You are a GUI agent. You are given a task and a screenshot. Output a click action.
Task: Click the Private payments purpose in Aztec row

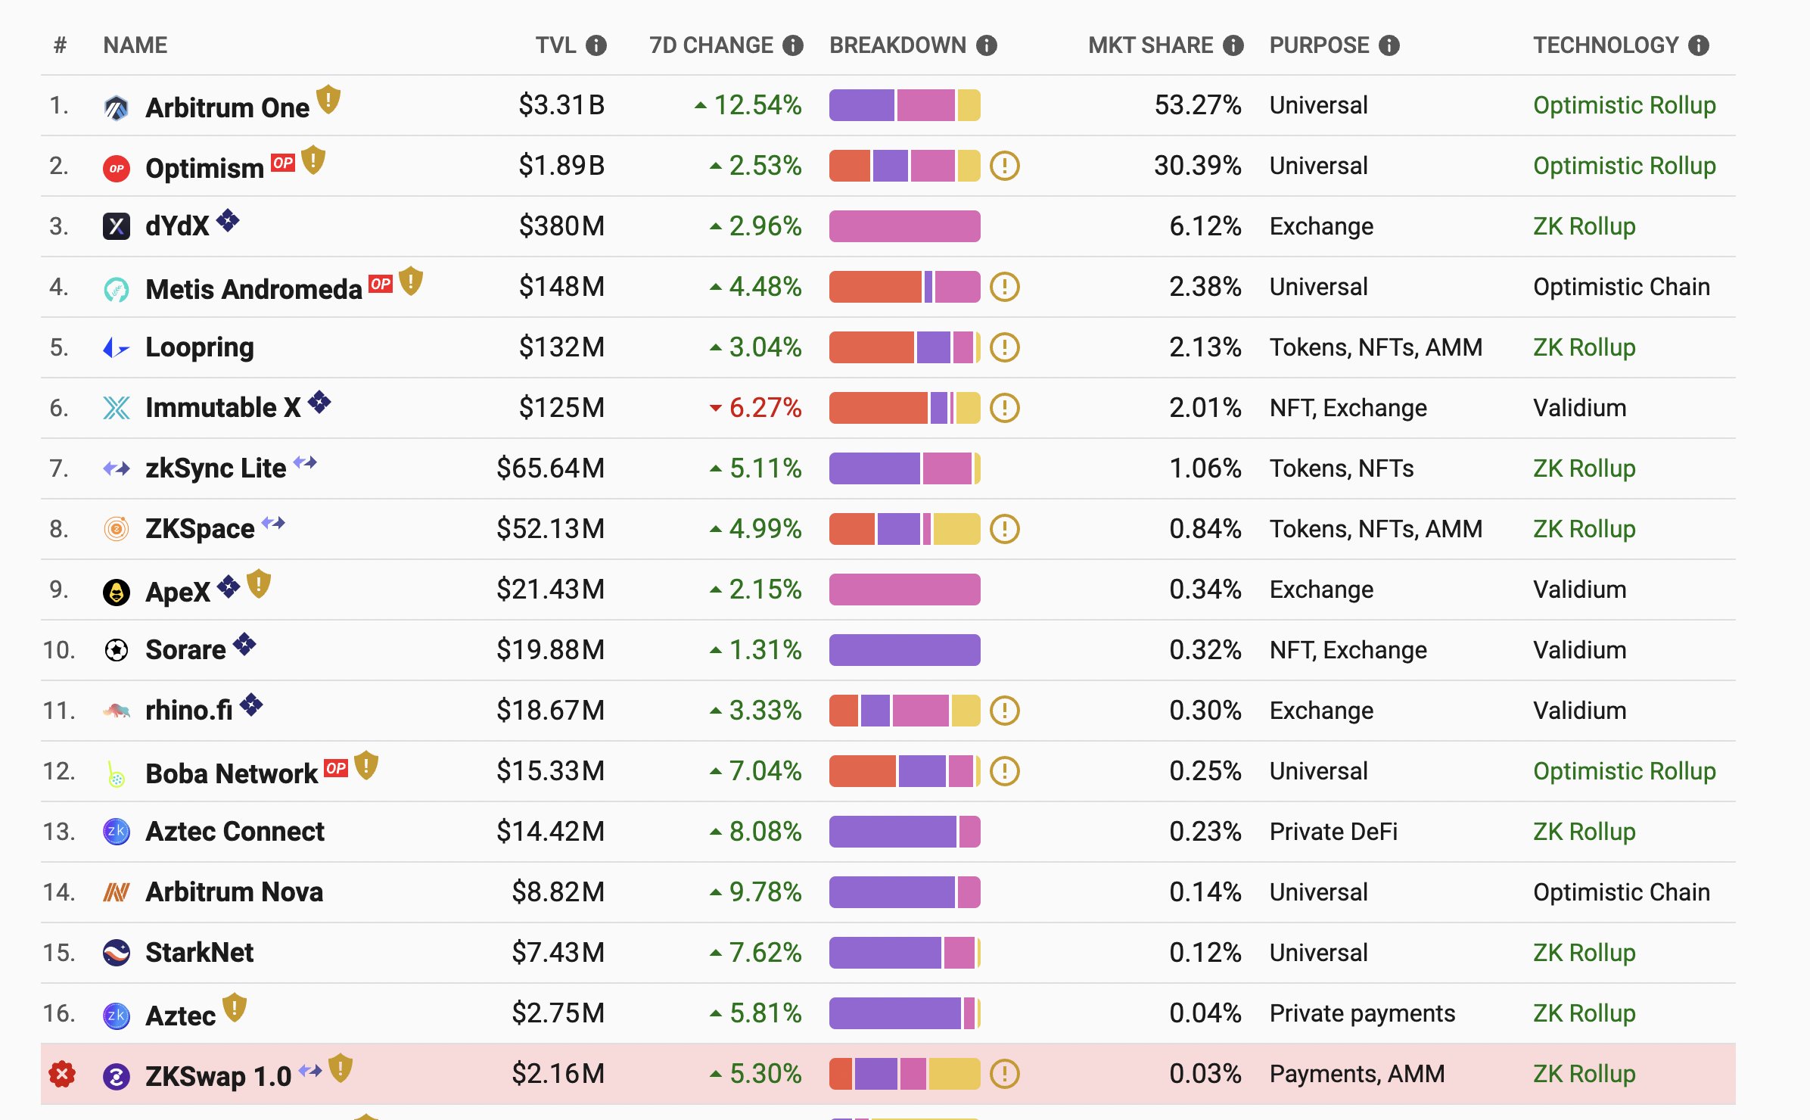click(x=1363, y=1013)
